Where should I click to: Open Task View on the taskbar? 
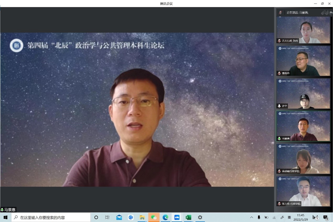click(107, 217)
